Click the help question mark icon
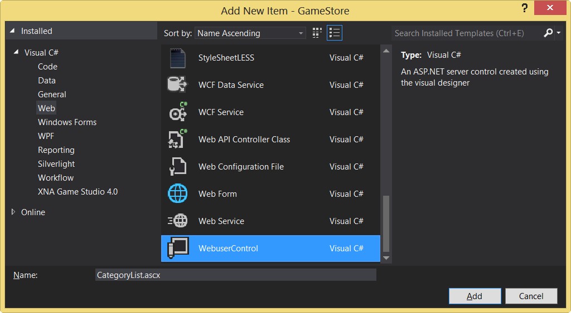The height and width of the screenshot is (313, 571). pos(524,8)
